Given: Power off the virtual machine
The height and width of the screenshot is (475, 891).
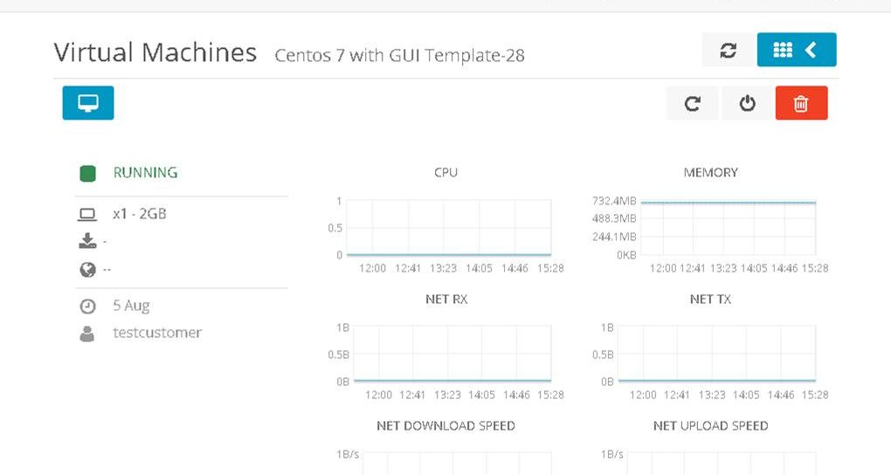Looking at the screenshot, I should click(x=747, y=104).
